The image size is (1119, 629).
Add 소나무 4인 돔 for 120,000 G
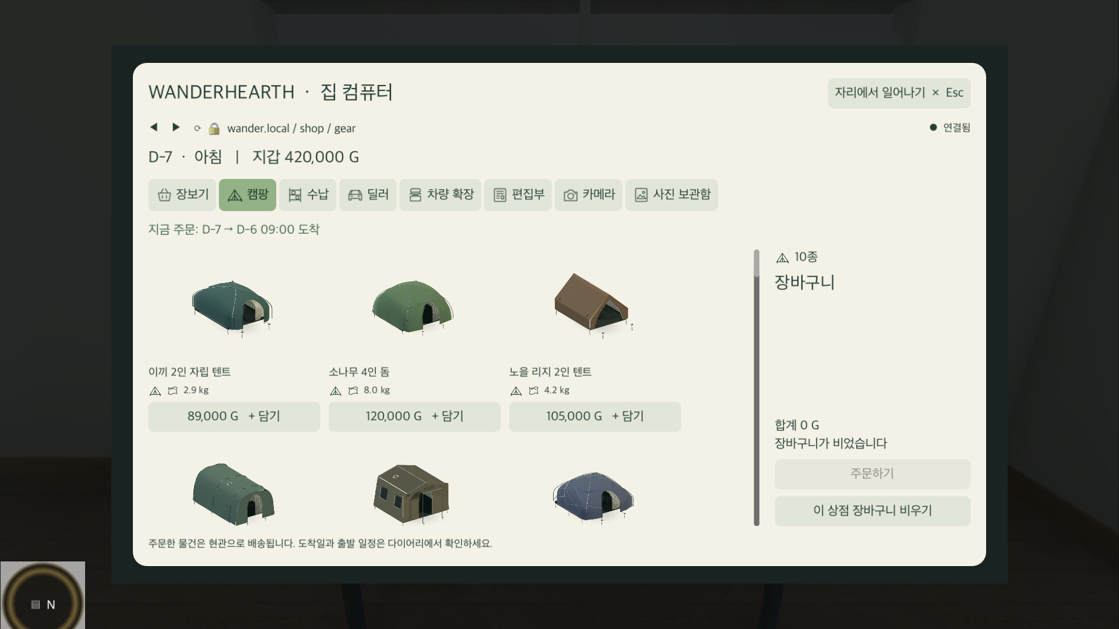tap(414, 416)
